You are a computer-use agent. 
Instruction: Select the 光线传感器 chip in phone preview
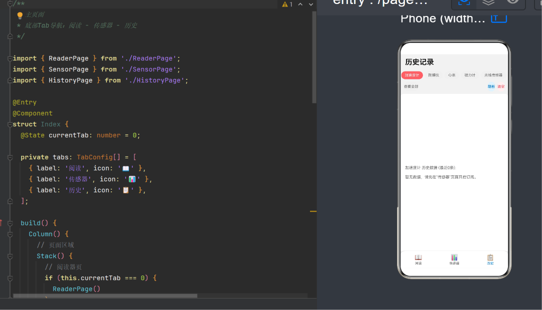pos(493,75)
